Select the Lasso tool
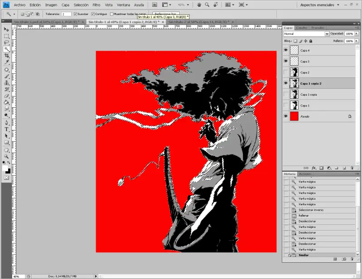 pyautogui.click(x=6, y=43)
